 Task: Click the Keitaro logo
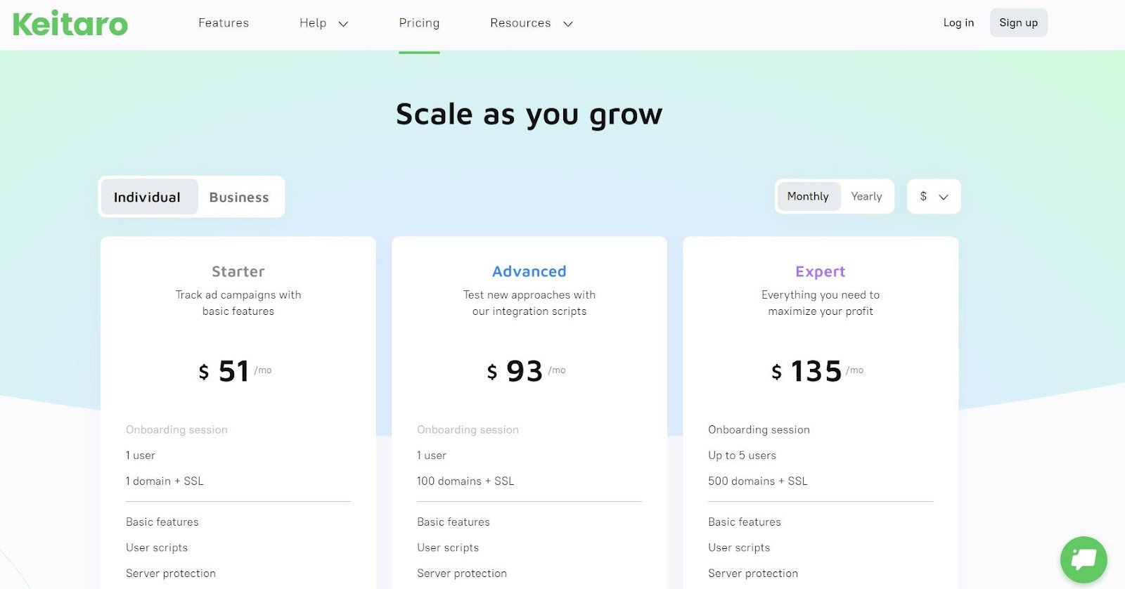coord(70,24)
